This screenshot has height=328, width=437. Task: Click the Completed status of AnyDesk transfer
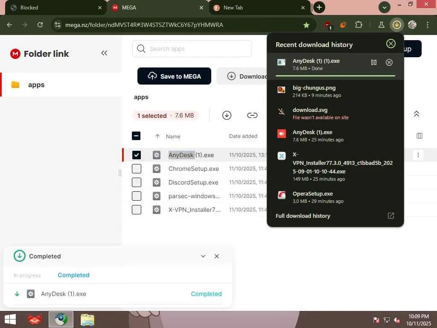tap(206, 294)
